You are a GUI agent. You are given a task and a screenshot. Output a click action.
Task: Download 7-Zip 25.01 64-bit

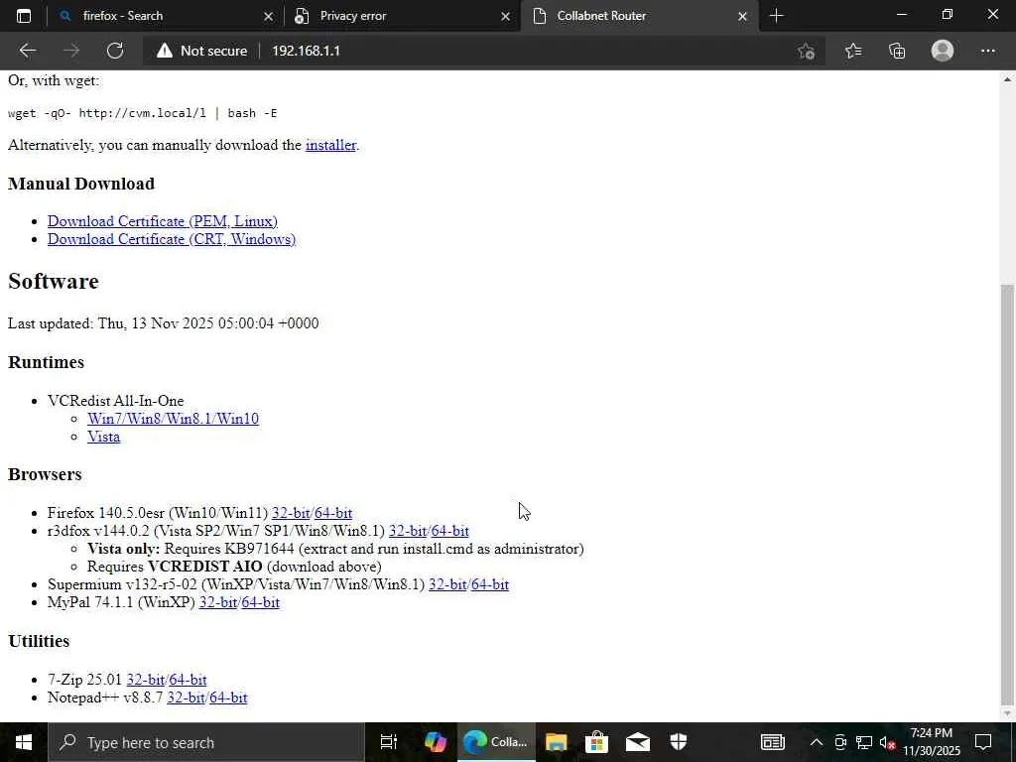coord(188,680)
